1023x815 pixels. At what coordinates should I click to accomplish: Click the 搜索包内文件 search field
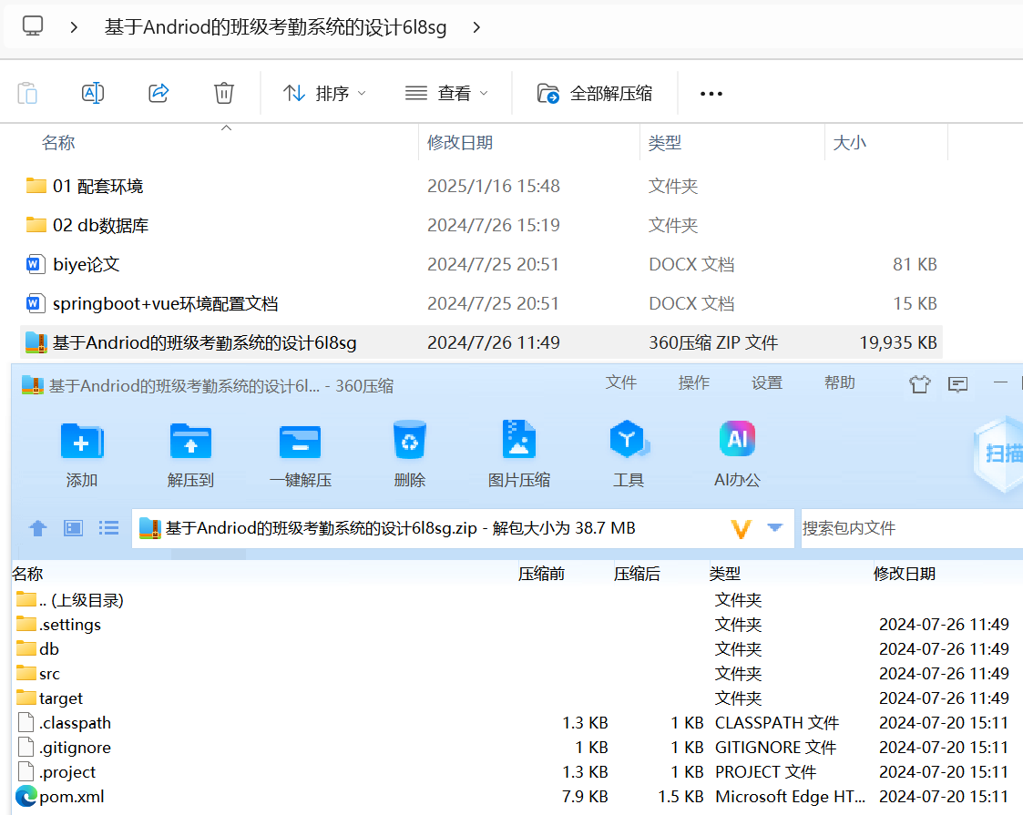coord(912,528)
